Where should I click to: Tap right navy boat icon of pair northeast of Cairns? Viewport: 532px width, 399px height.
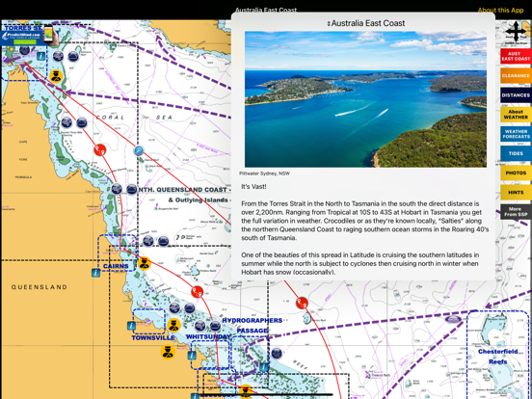163,241
